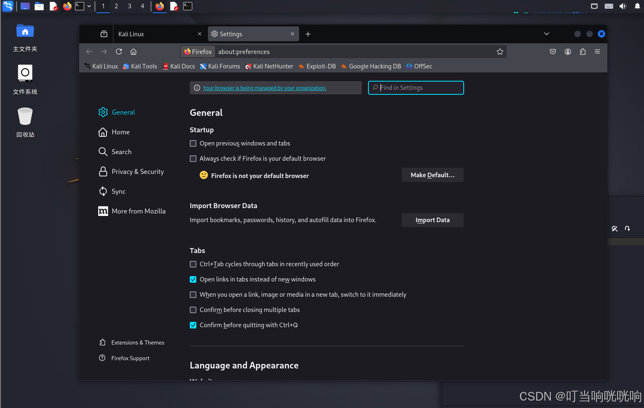
Task: Open the Extensions puzzle icon
Action: (x=583, y=52)
